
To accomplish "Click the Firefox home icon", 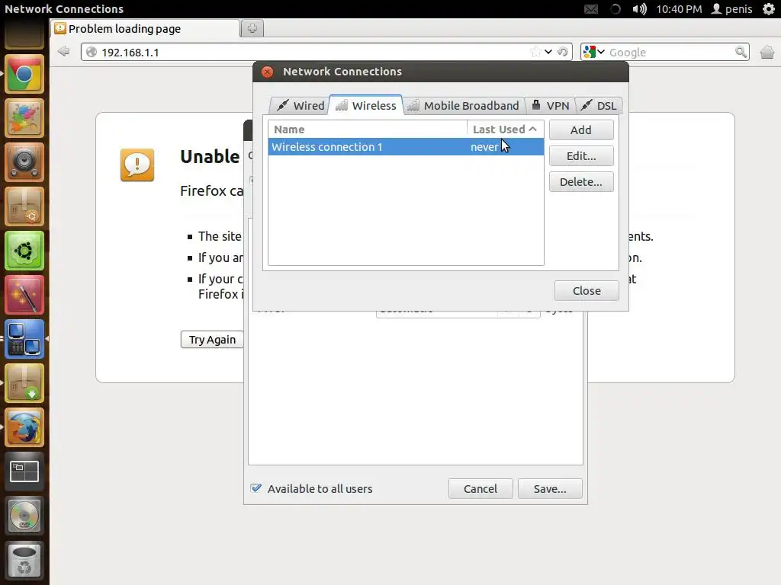I will (x=767, y=52).
